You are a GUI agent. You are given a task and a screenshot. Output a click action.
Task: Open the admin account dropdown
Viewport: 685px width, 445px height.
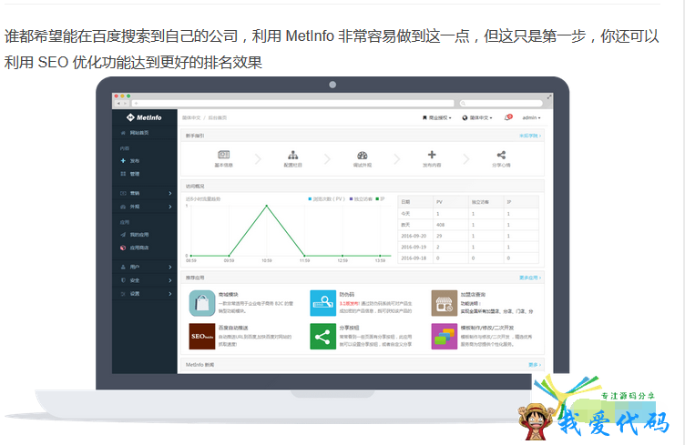tap(532, 117)
